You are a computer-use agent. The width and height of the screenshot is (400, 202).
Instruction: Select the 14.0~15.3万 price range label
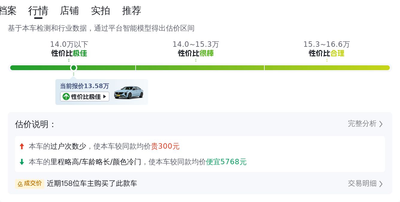pos(196,44)
